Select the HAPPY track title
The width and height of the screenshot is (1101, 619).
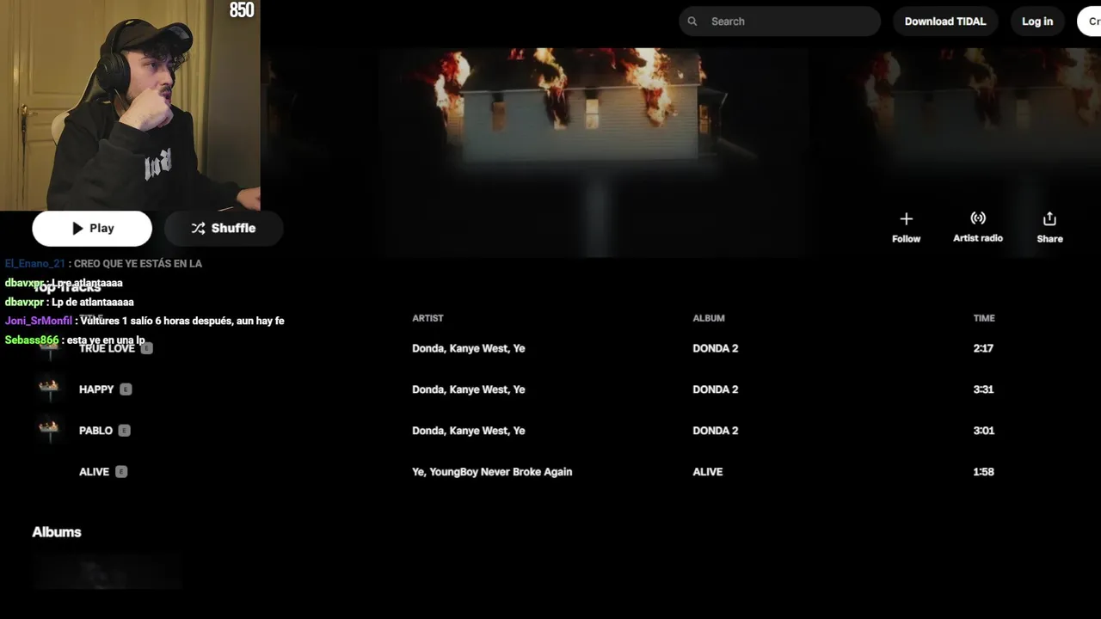[x=96, y=389]
